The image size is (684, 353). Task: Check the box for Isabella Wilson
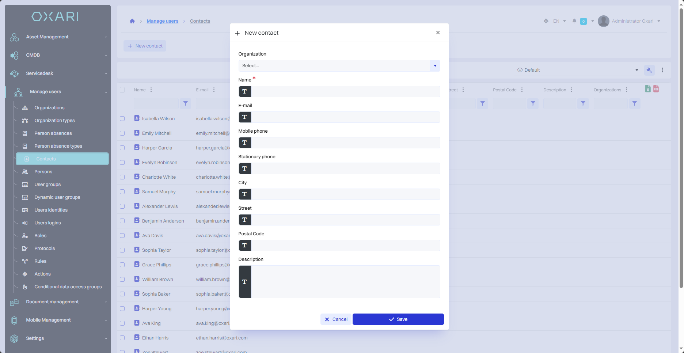(x=122, y=119)
